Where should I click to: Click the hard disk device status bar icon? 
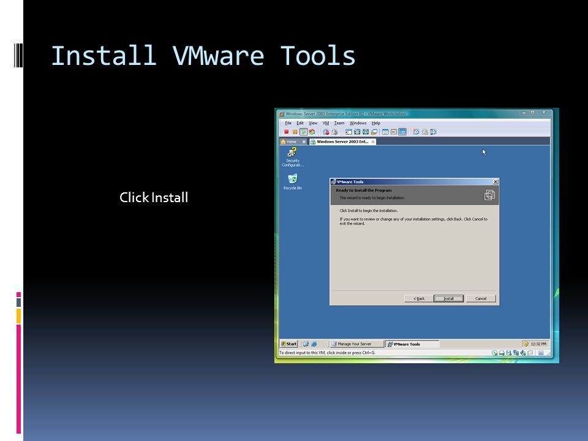click(x=502, y=353)
